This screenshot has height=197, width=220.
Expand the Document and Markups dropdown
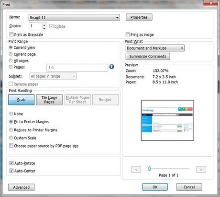[155, 48]
